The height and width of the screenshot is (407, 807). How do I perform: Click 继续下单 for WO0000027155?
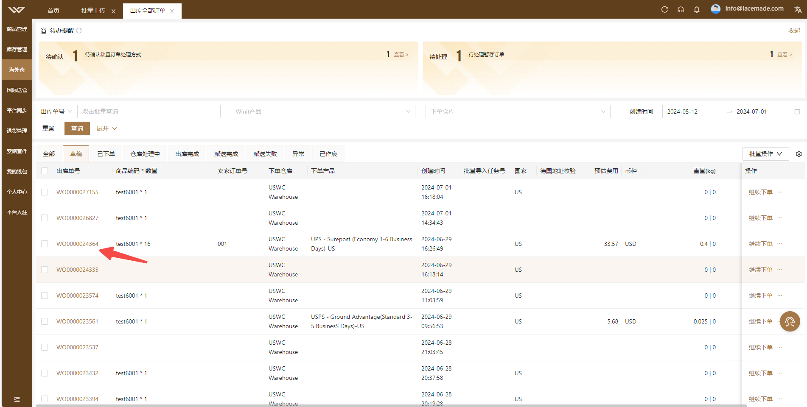click(x=760, y=192)
